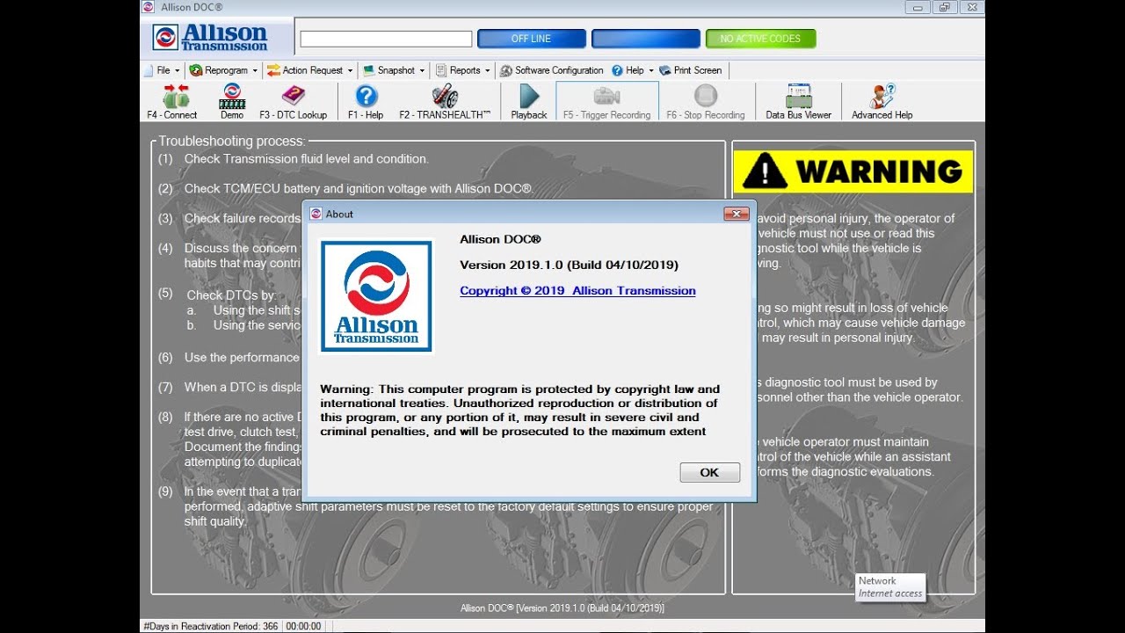Image resolution: width=1125 pixels, height=633 pixels.
Task: Click the OFF LINE status button
Action: [x=531, y=39]
